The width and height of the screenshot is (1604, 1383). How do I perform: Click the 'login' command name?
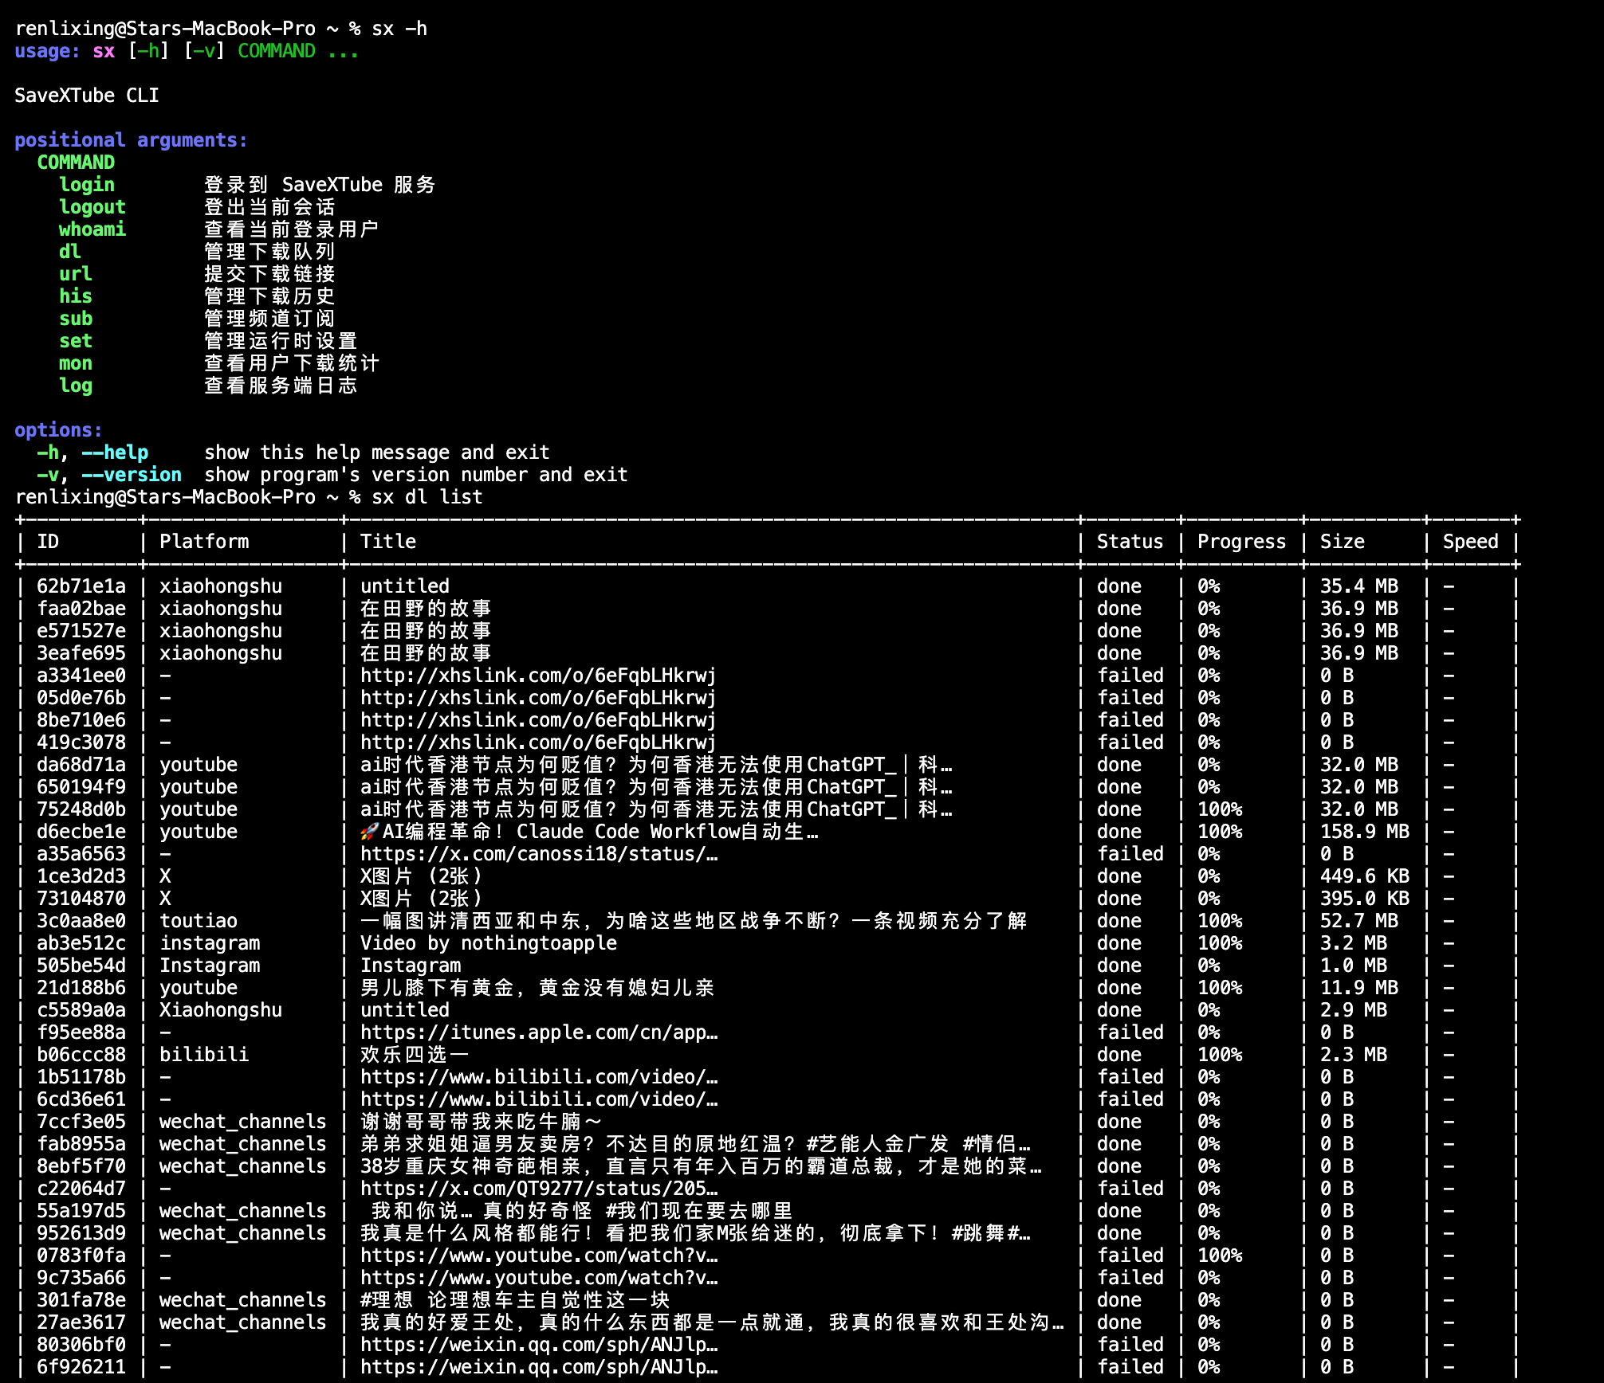pos(87,185)
